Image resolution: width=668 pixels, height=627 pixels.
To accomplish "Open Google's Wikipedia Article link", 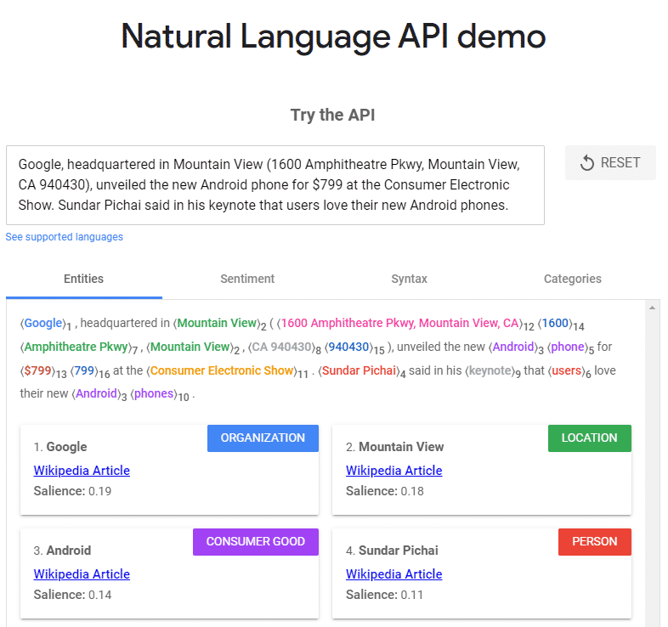I will 82,471.
